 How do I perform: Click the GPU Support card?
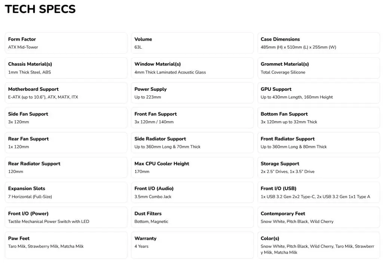click(x=319, y=93)
